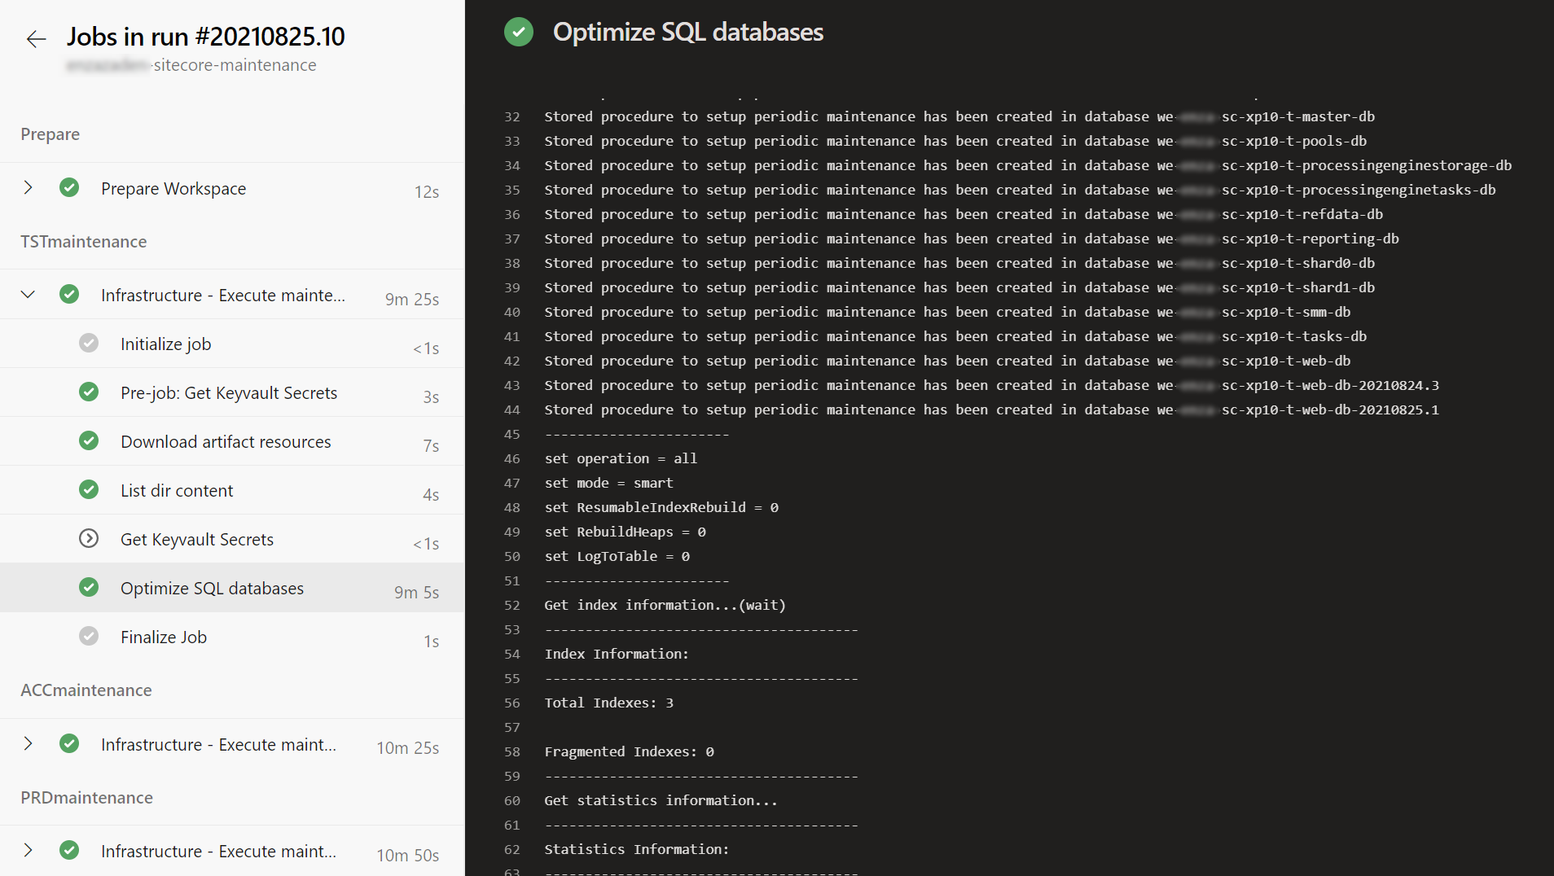The width and height of the screenshot is (1554, 876).
Task: Click the skipped status icon for Get Keyvault Secrets
Action: click(x=89, y=539)
